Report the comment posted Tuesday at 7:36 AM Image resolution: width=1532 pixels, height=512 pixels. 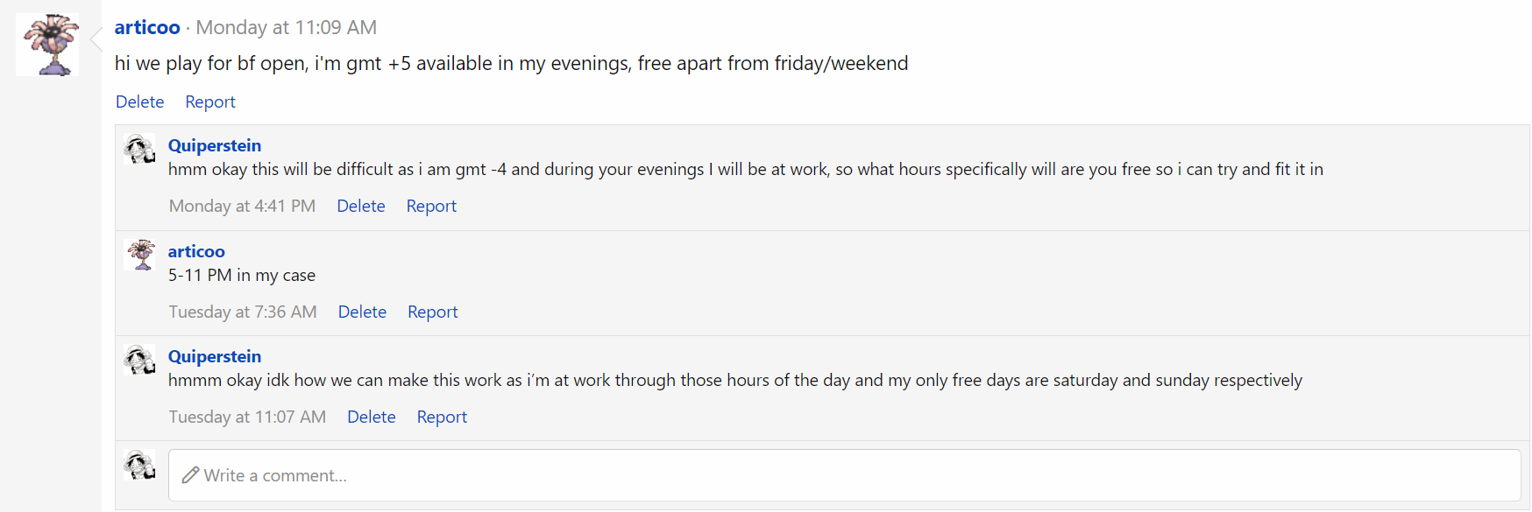tap(433, 312)
